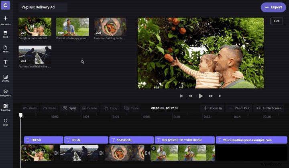Viewport: 289px width, 168px height.
Task: Select the hands holding fruit clip on timeline
Action: tap(124, 153)
